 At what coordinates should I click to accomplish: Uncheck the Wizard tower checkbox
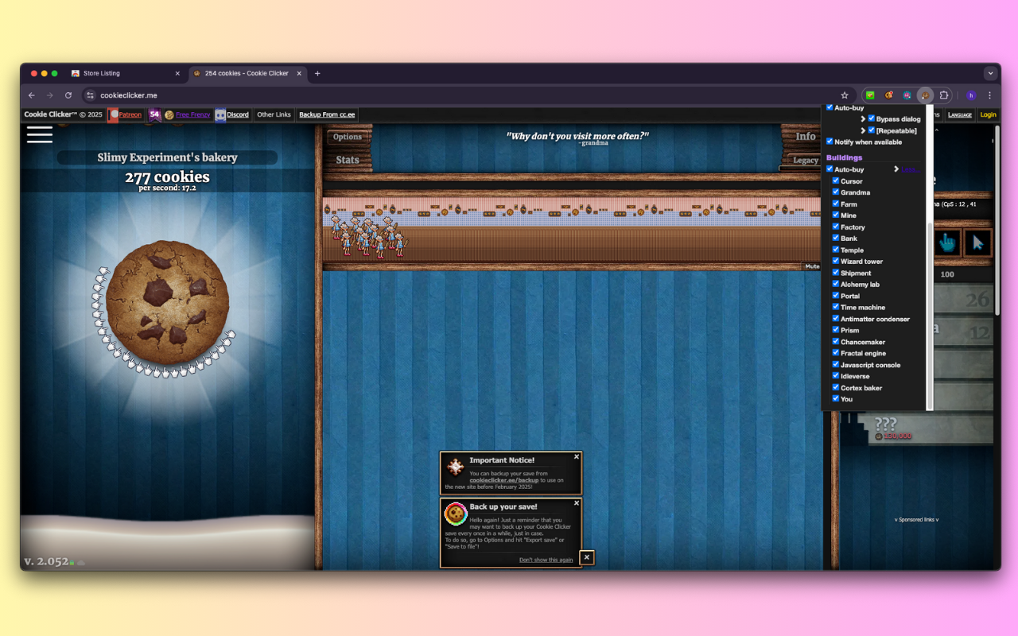834,261
